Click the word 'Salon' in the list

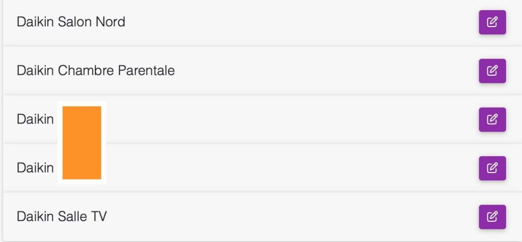75,22
